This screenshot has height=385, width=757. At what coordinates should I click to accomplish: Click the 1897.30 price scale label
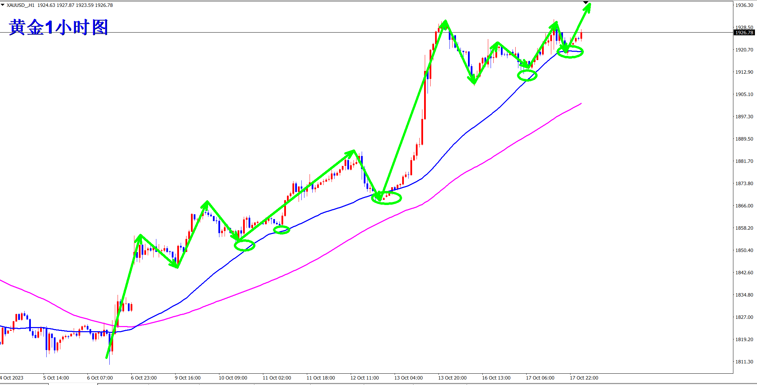pyautogui.click(x=744, y=117)
